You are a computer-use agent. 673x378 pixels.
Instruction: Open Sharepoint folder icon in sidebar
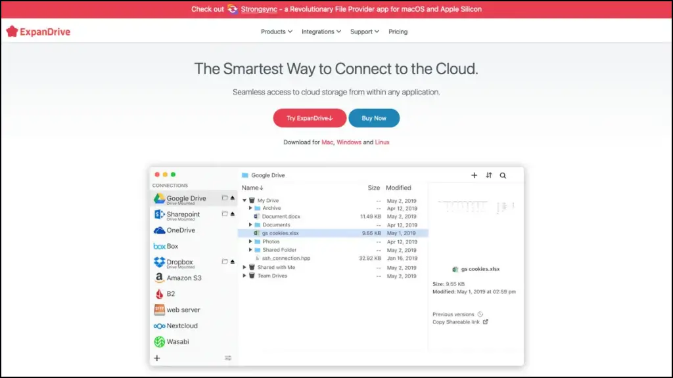(225, 214)
